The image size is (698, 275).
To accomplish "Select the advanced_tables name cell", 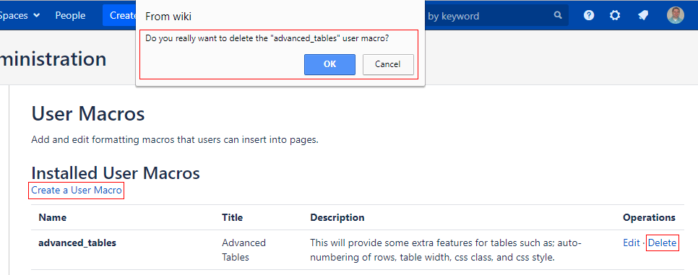I will tap(77, 243).
